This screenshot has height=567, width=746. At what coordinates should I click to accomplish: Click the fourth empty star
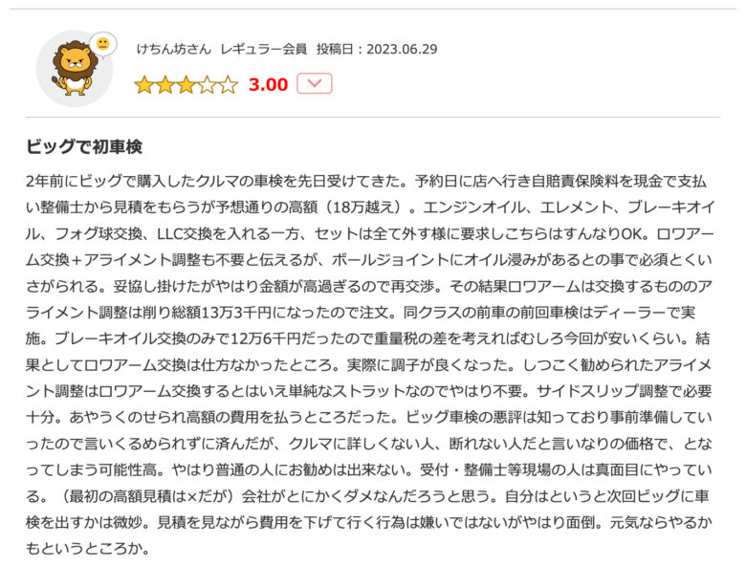207,85
